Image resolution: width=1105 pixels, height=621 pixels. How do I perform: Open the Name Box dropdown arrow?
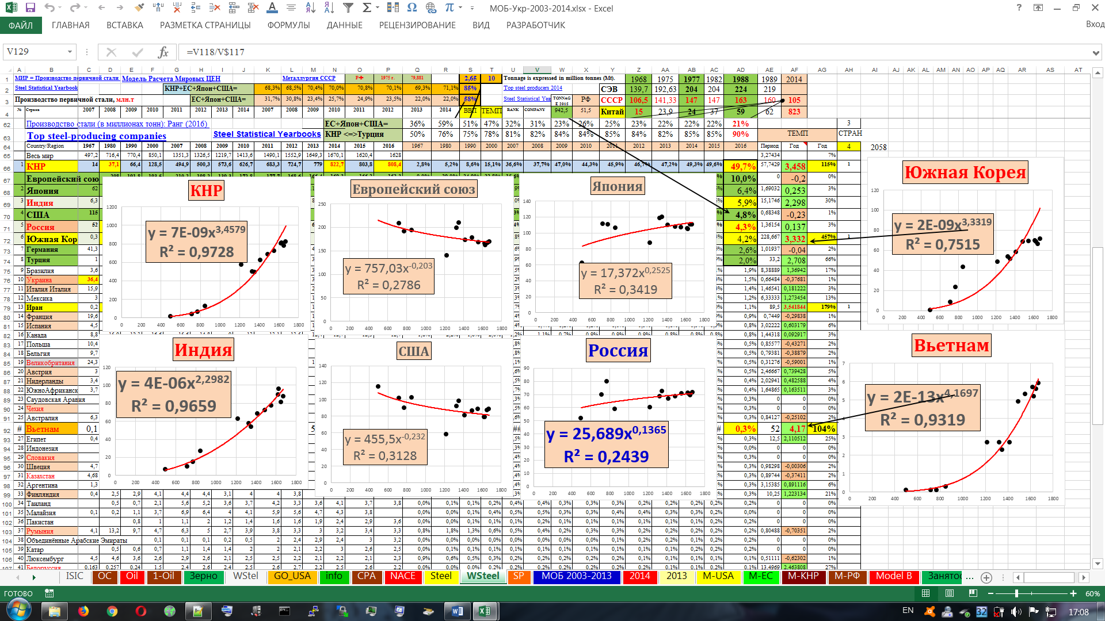tap(70, 52)
